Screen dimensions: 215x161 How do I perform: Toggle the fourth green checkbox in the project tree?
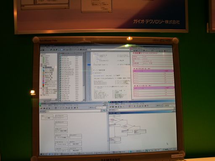[44, 62]
